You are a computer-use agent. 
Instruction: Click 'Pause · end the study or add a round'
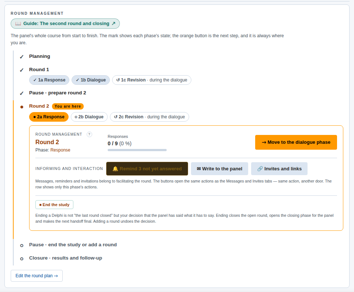pyautogui.click(x=73, y=245)
